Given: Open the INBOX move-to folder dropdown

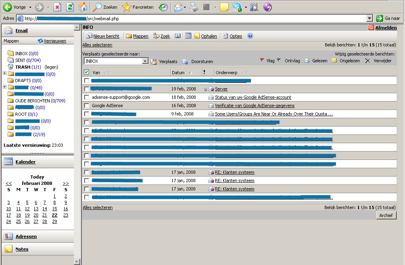Looking at the screenshot, I should point(145,61).
